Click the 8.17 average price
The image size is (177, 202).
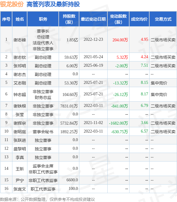pos(145,94)
